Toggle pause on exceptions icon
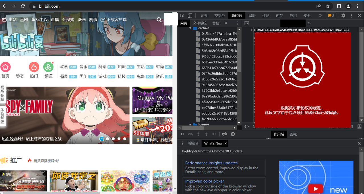 (233, 134)
